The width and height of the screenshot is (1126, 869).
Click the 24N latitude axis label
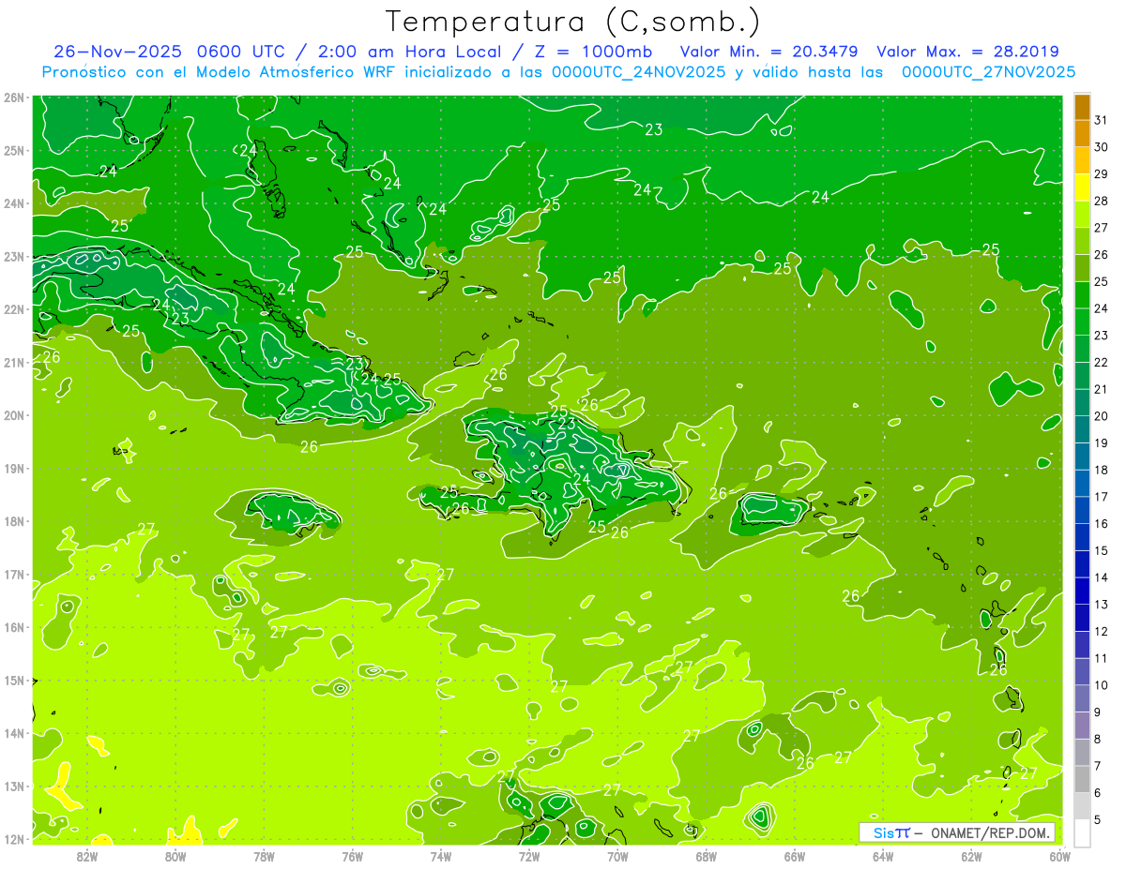(13, 203)
